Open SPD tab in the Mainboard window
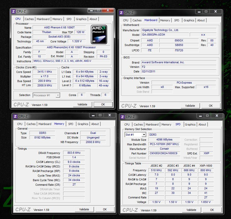231x219 pixels. pyautogui.click(x=177, y=20)
